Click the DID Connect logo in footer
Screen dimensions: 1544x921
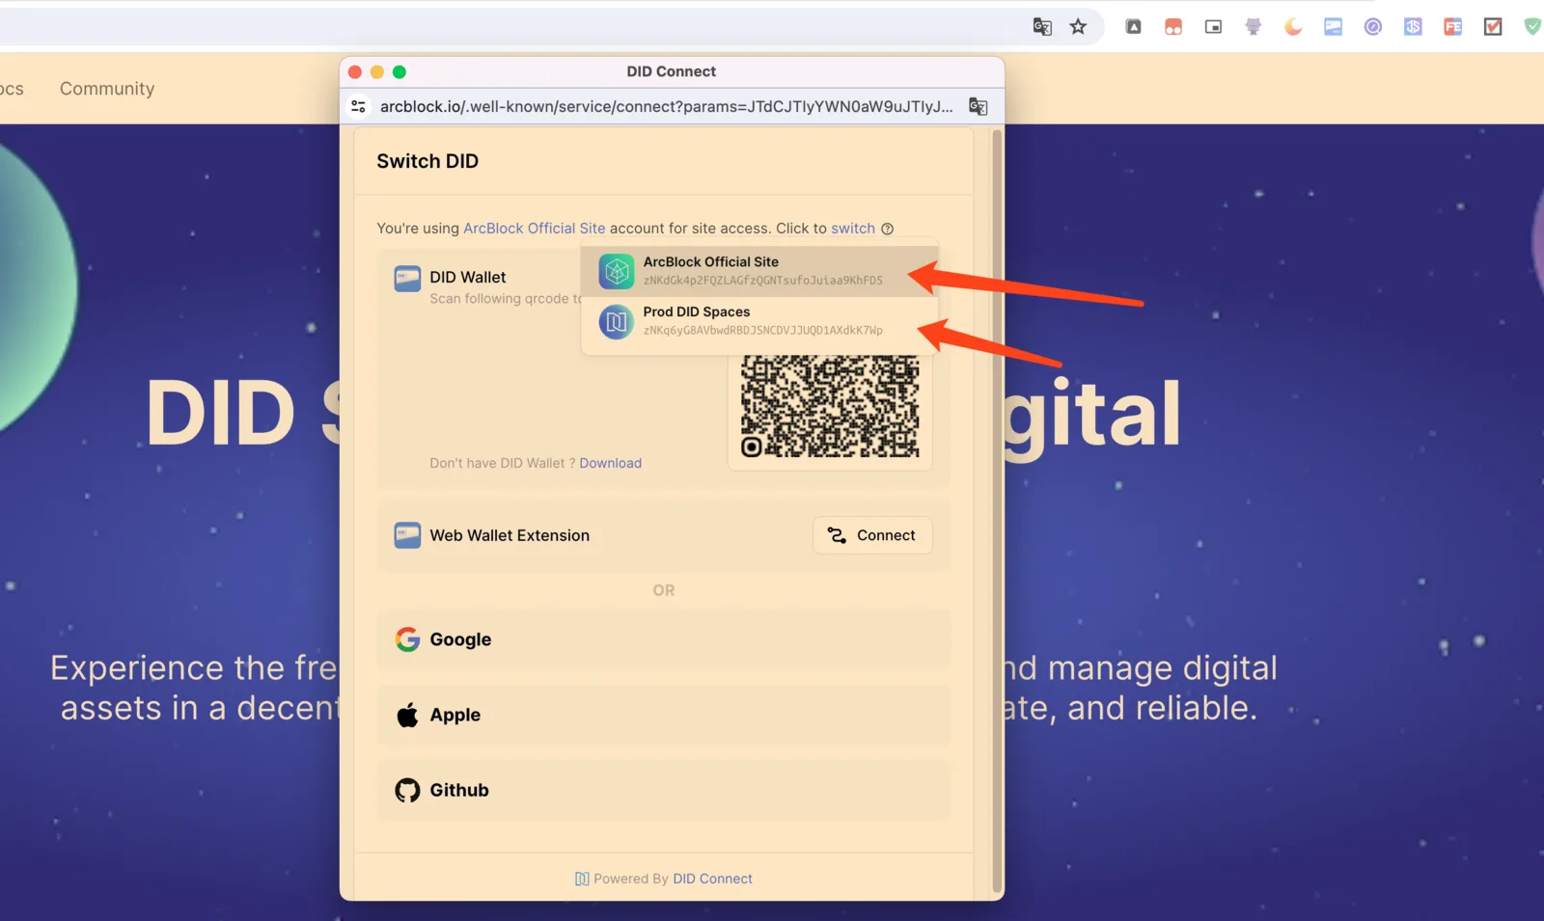(x=582, y=879)
